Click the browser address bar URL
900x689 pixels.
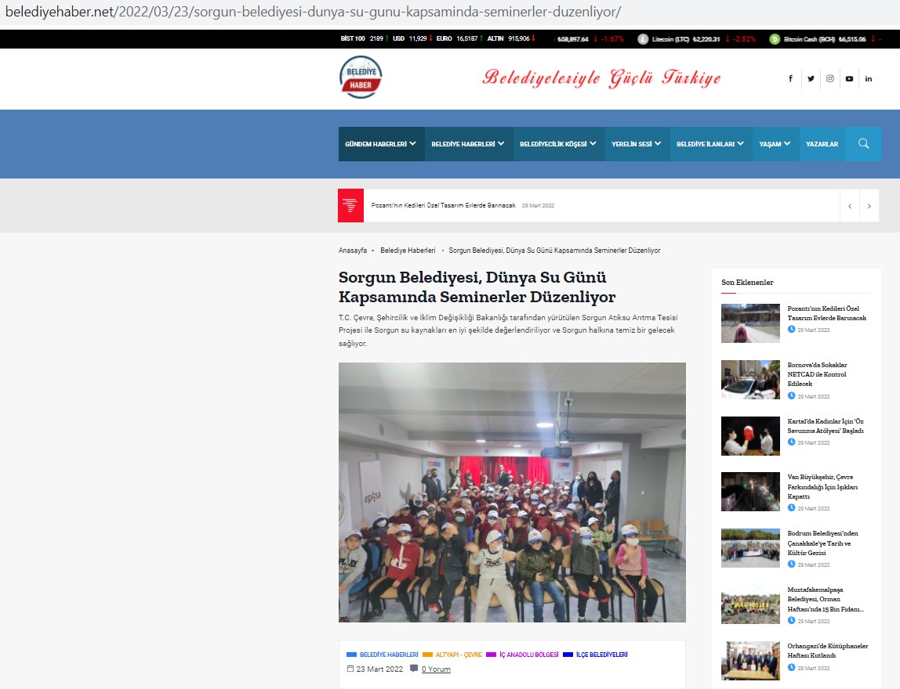tap(313, 12)
